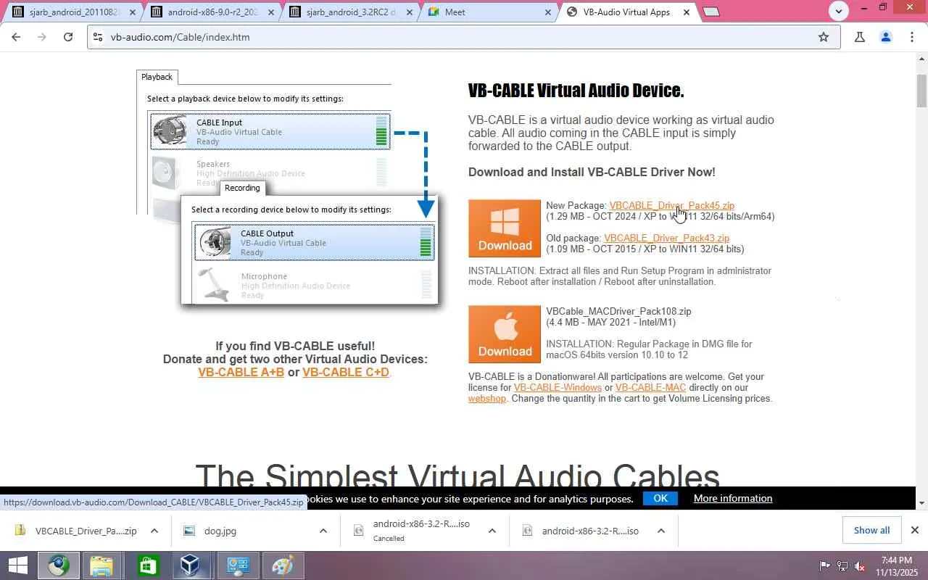
Task: Bookmark this page with the star
Action: (x=824, y=37)
